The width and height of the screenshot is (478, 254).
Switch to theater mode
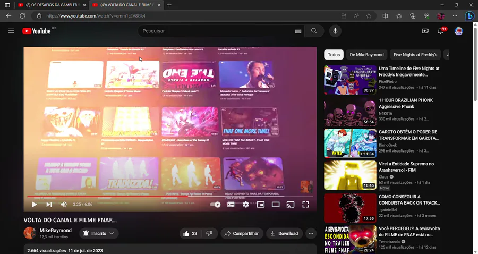pyautogui.click(x=276, y=204)
